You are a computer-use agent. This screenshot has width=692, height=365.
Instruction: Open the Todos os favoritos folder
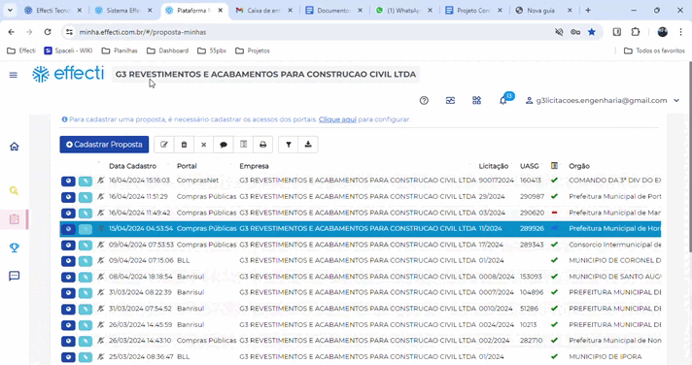tap(654, 50)
